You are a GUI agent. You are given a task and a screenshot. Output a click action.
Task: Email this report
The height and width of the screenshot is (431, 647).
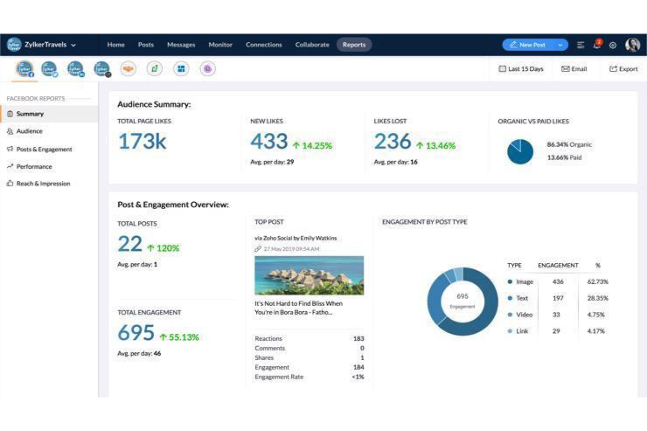coord(575,69)
